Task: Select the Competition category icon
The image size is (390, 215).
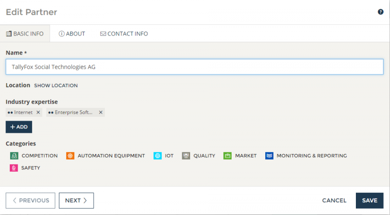Action: 14,156
